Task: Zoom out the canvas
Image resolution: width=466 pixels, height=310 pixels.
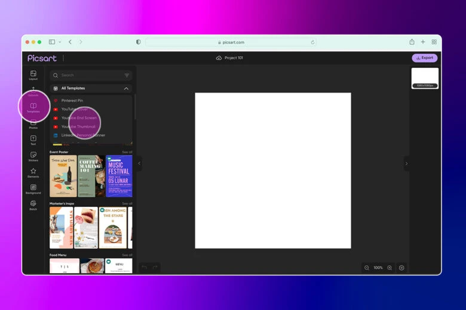Action: click(x=367, y=268)
